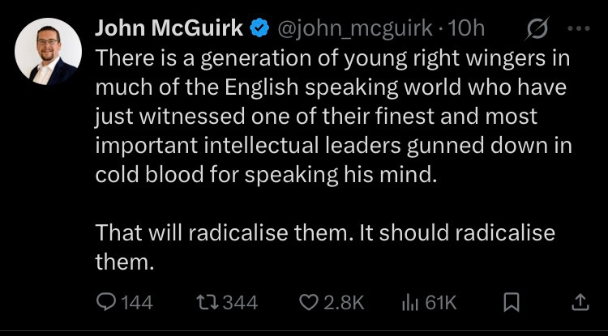The height and width of the screenshot is (336, 608).
Task: Click the 144 replies count
Action: pyautogui.click(x=137, y=303)
